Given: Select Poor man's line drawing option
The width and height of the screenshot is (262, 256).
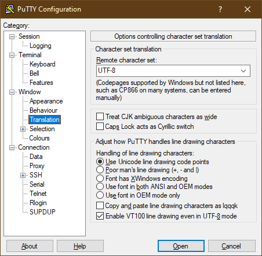Looking at the screenshot, I should 100,170.
